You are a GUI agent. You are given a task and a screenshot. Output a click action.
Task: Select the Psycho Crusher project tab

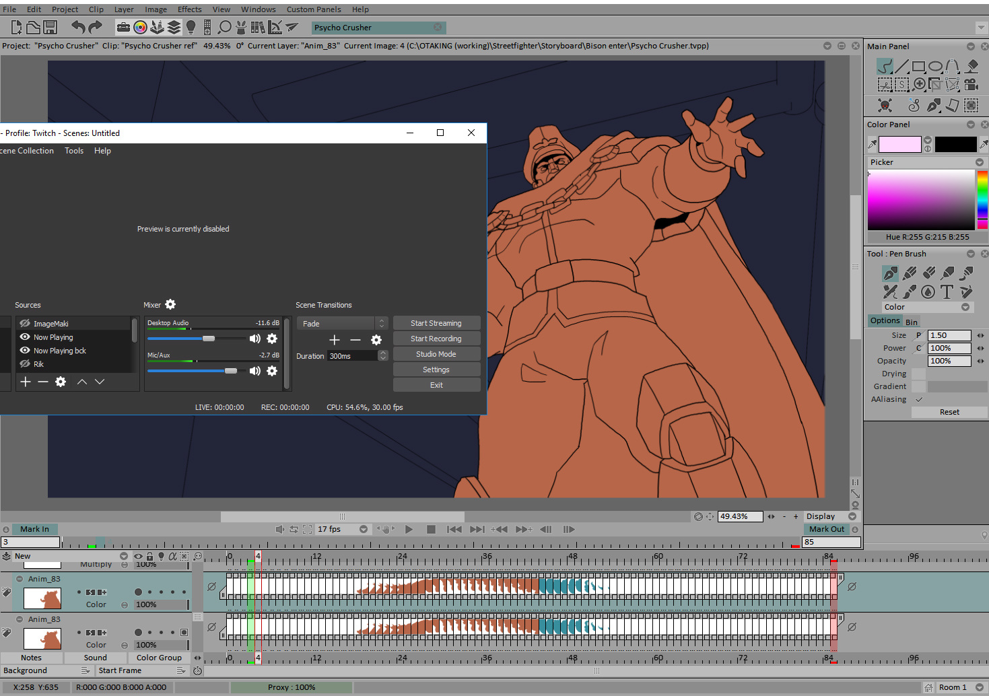coord(378,28)
